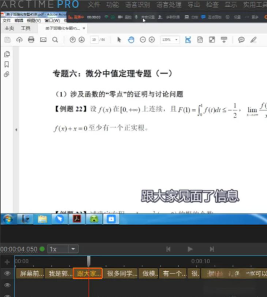Click the comment speech bubble icon
The height and width of the screenshot is (297, 267).
(x=241, y=40)
